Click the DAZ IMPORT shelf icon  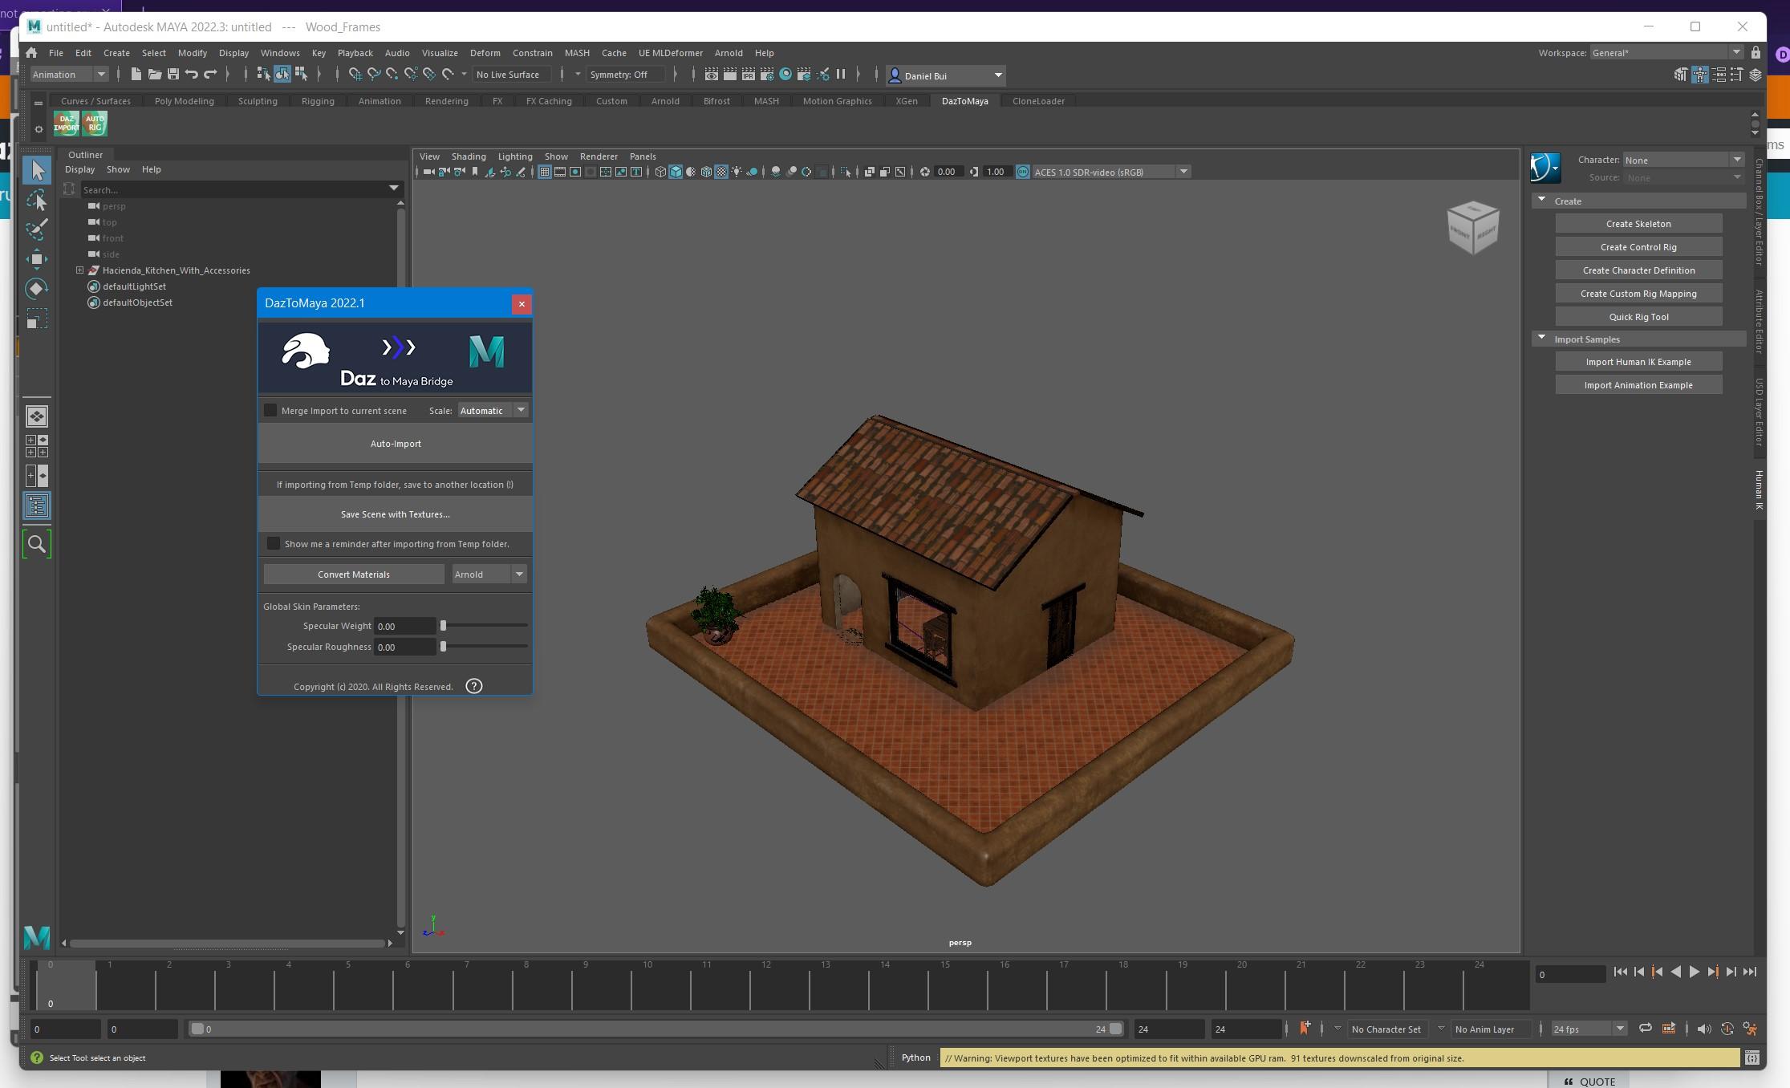click(66, 123)
